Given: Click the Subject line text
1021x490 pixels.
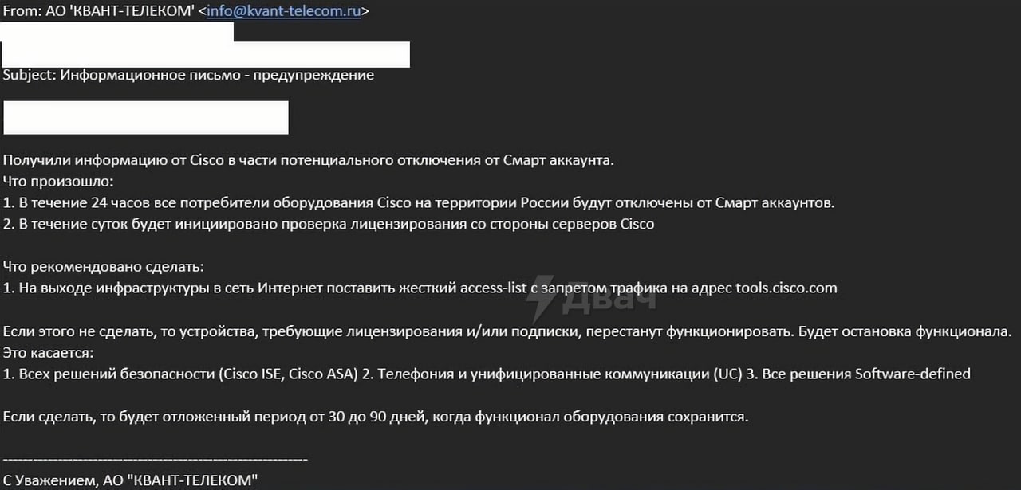Looking at the screenshot, I should [188, 76].
